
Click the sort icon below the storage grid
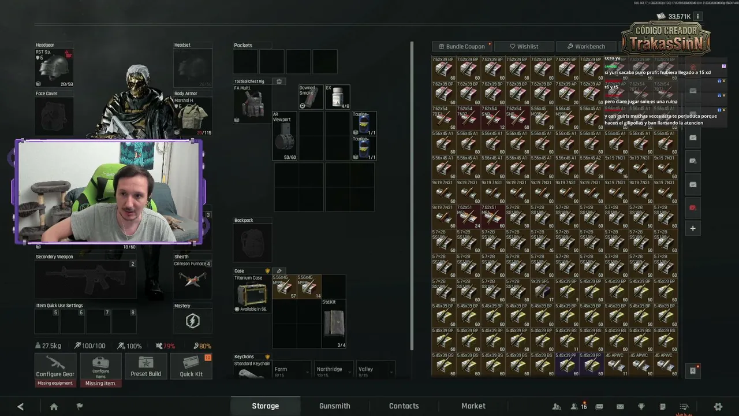(693, 371)
